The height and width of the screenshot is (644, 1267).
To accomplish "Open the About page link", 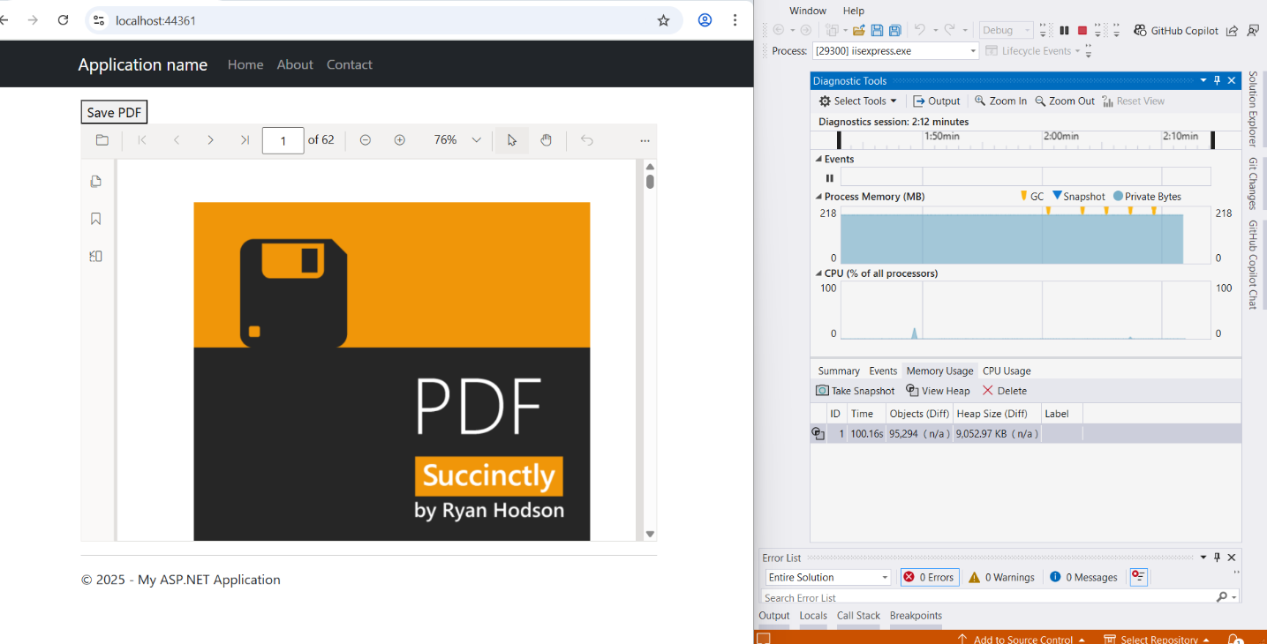I will (295, 64).
